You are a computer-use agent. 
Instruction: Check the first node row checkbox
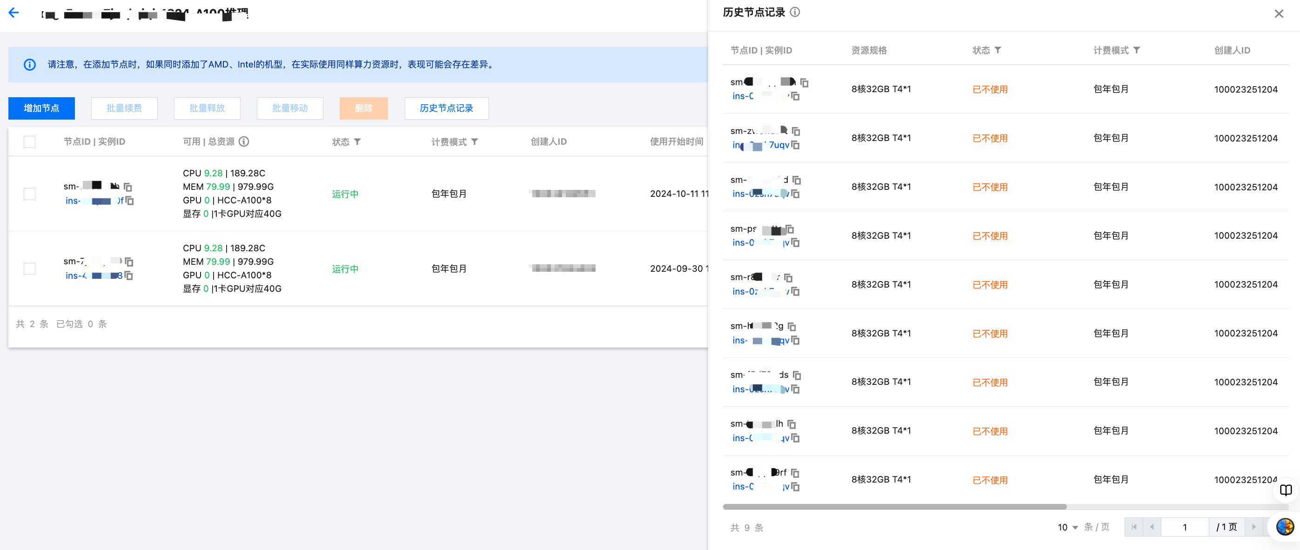[x=30, y=194]
